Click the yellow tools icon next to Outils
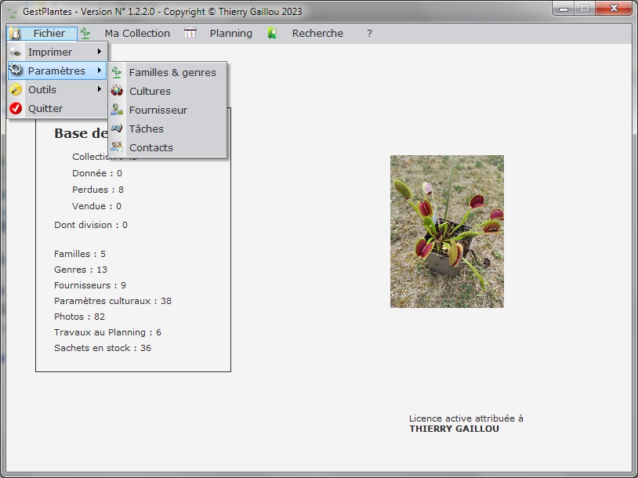 click(16, 89)
